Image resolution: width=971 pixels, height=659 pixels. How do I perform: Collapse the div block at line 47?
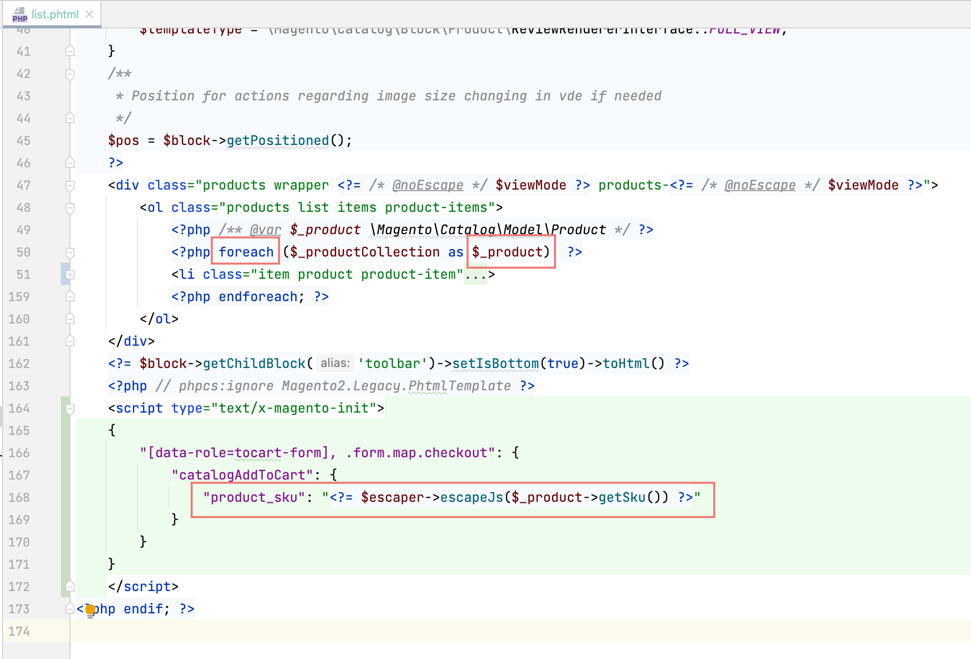70,185
